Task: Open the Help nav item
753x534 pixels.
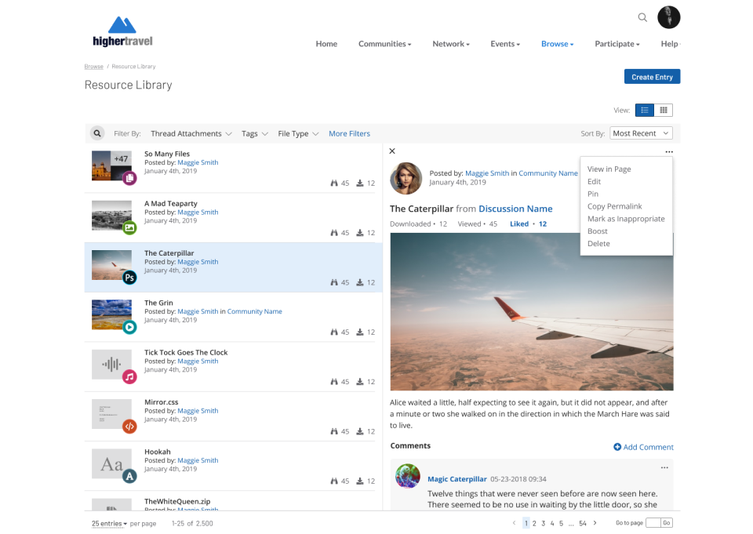Action: point(670,44)
